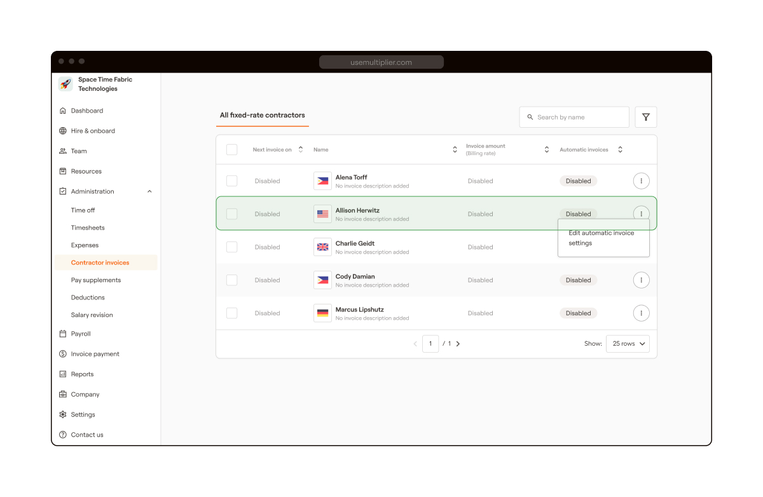The height and width of the screenshot is (497, 763).
Task: Click the Dashboard home icon in sidebar
Action: point(63,111)
